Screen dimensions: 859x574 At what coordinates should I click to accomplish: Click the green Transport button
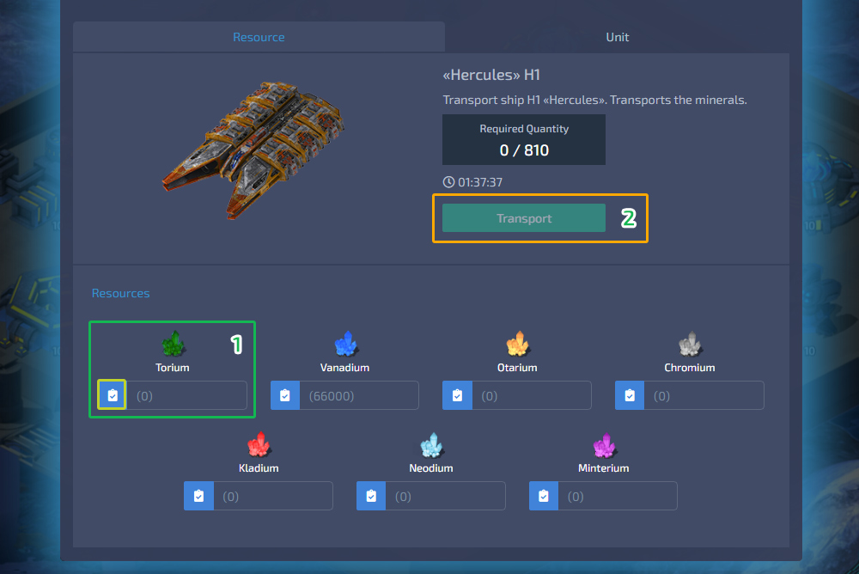[x=524, y=218]
